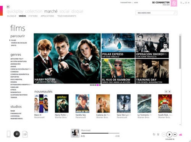Open the Cadena de Favores movie cover
Viewport: 191px width, 142px height.
click(x=103, y=103)
